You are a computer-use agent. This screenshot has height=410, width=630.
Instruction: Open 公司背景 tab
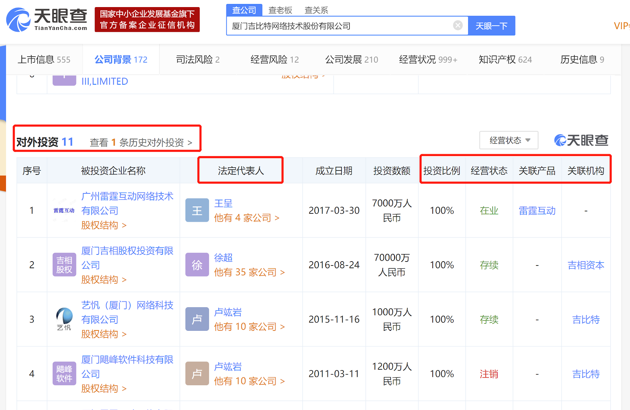[x=121, y=59]
